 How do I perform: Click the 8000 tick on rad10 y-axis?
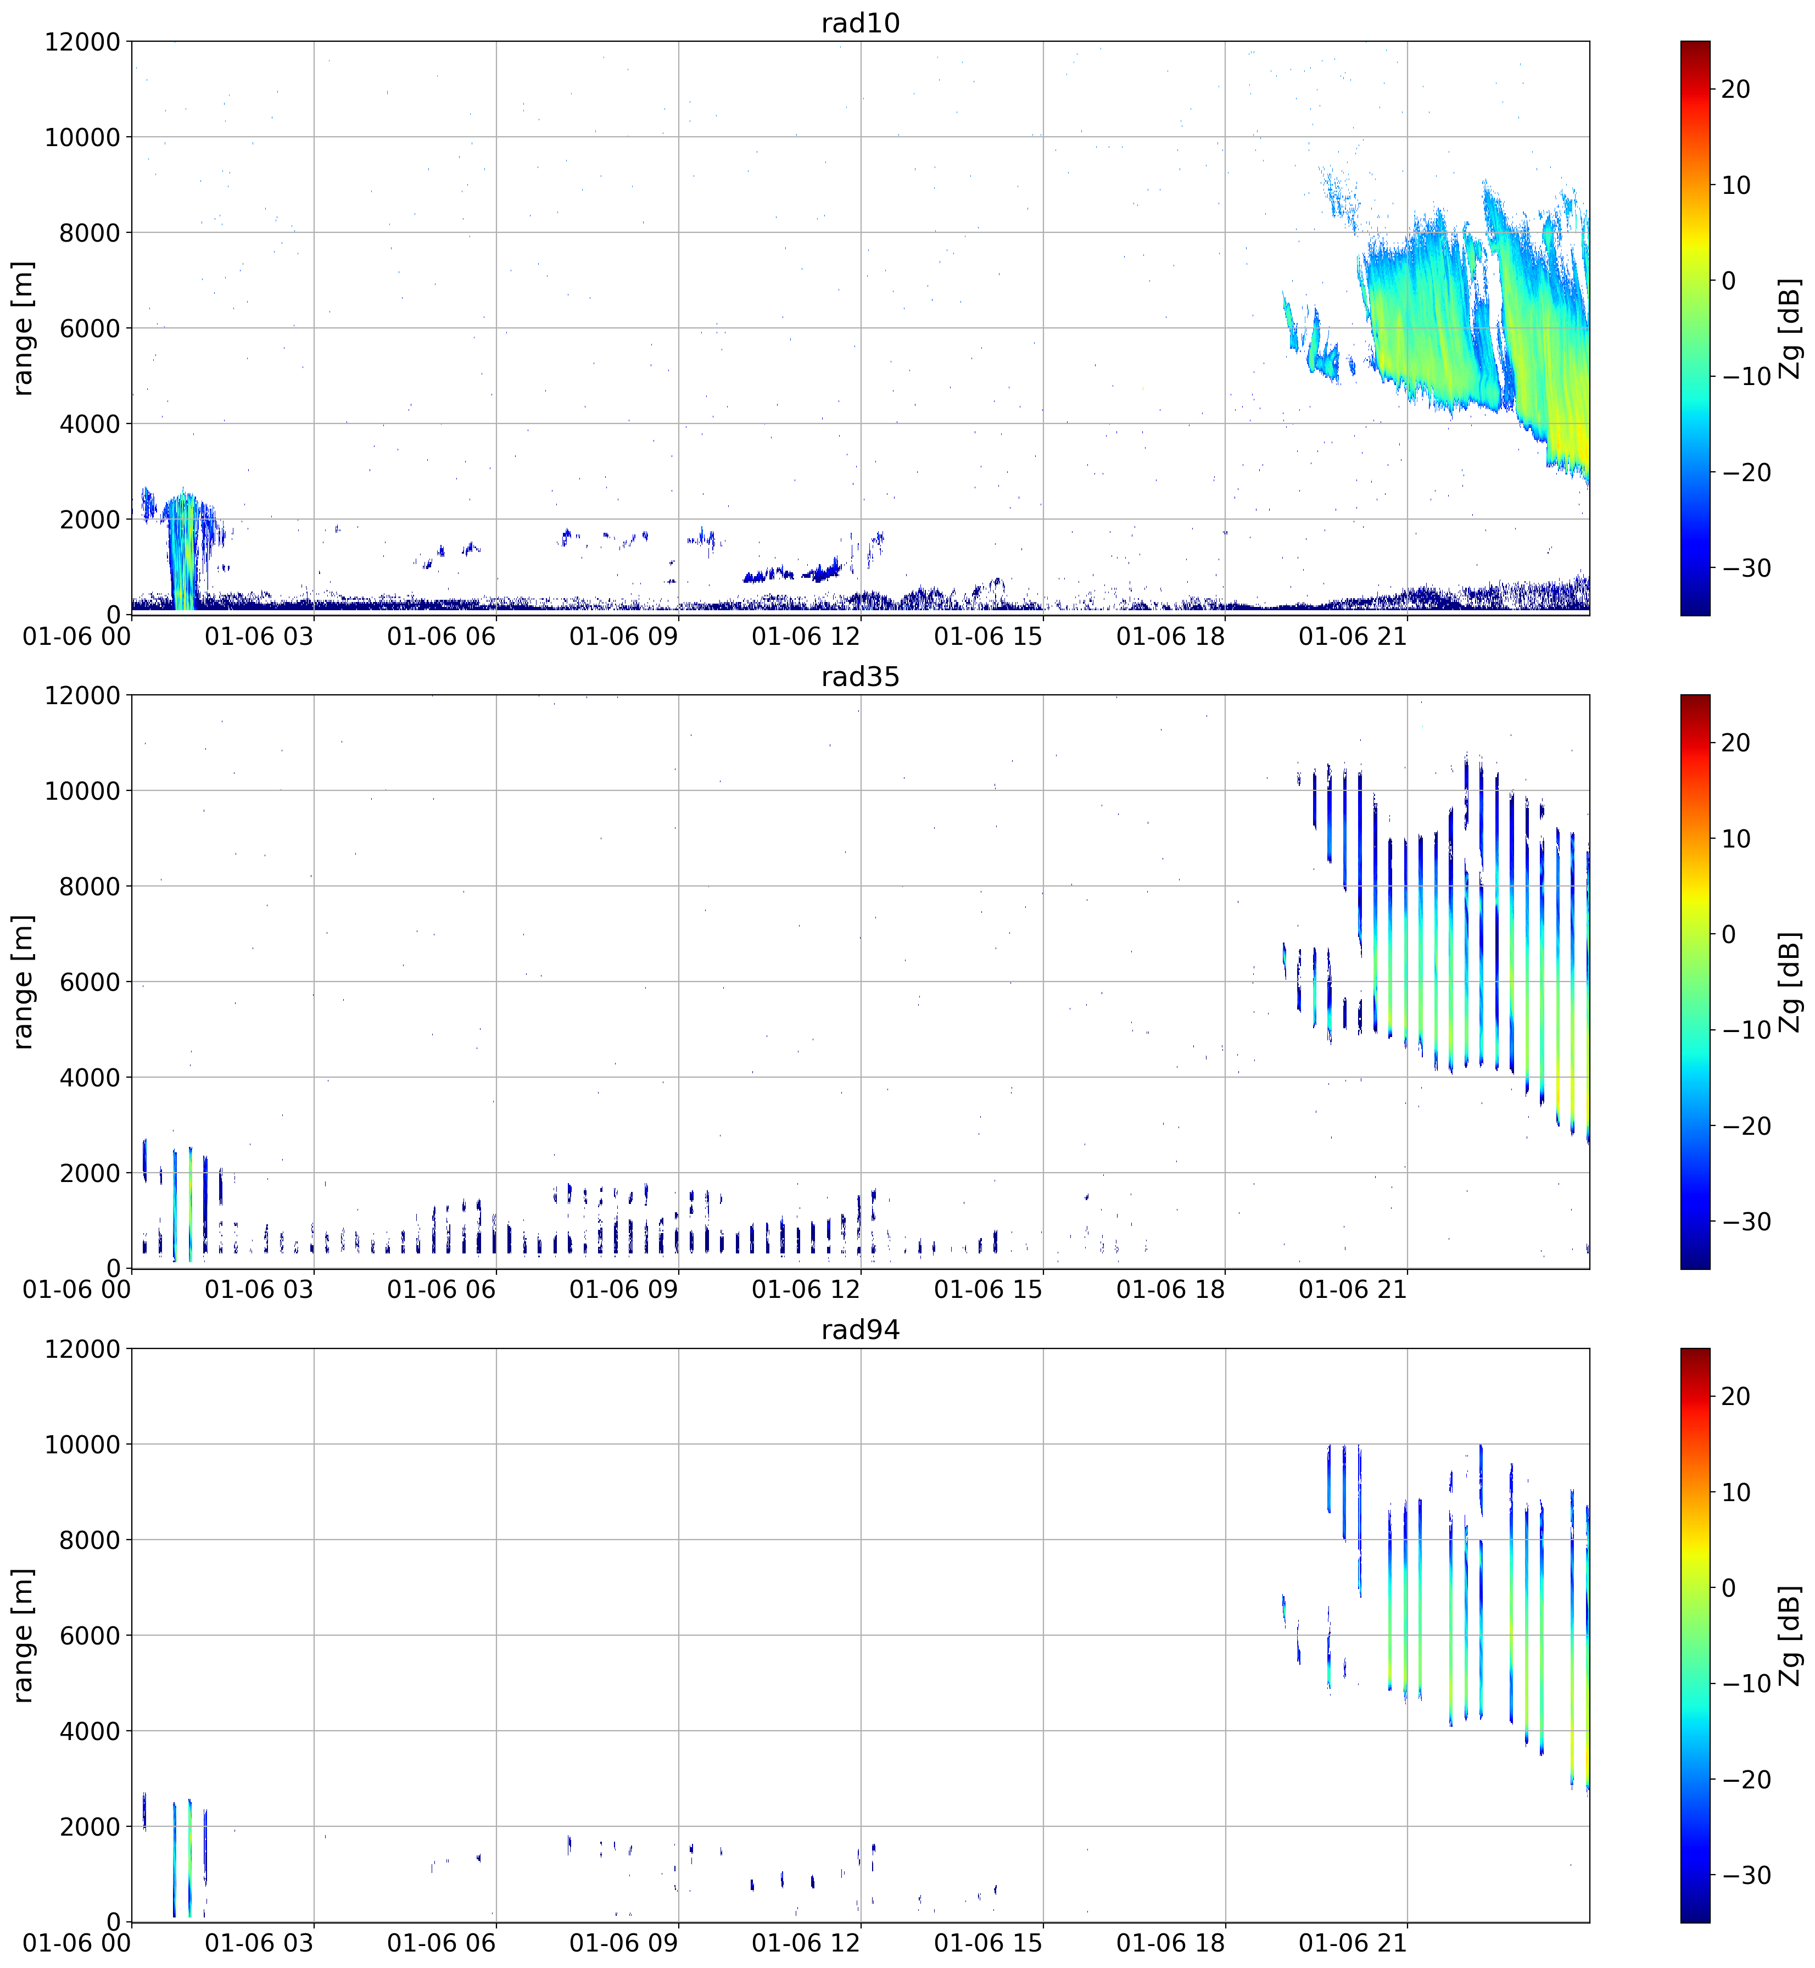click(x=91, y=233)
